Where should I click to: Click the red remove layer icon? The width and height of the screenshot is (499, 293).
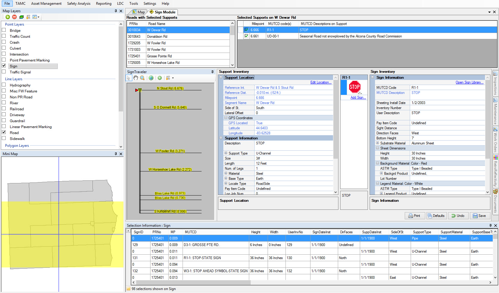(14, 17)
